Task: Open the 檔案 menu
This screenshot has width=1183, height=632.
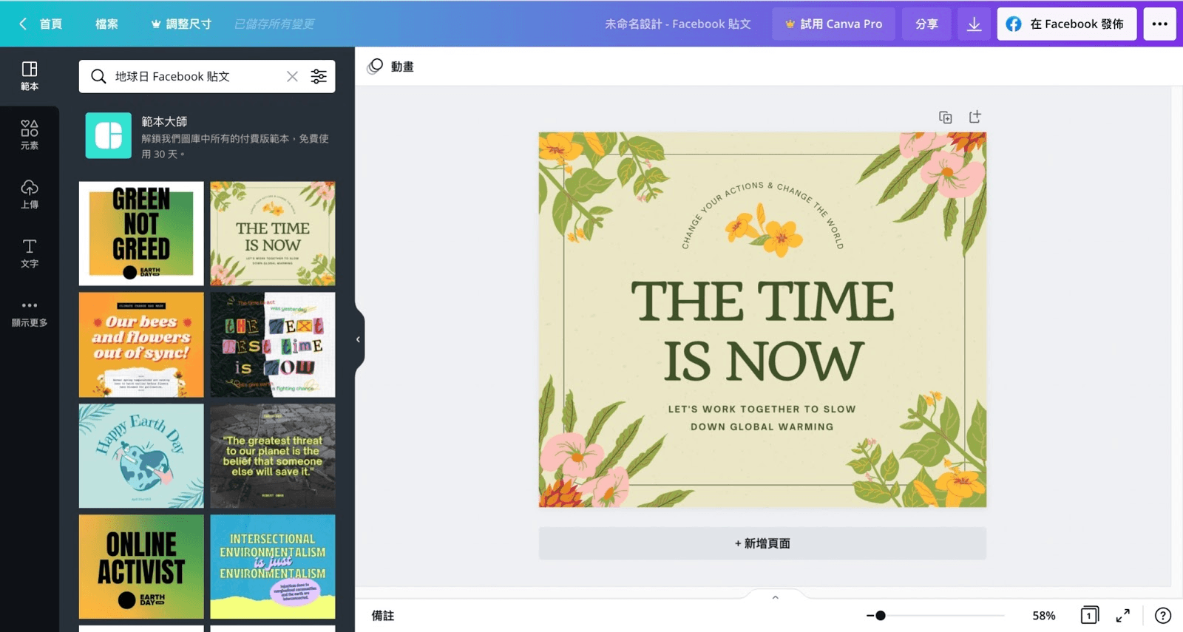Action: click(106, 24)
